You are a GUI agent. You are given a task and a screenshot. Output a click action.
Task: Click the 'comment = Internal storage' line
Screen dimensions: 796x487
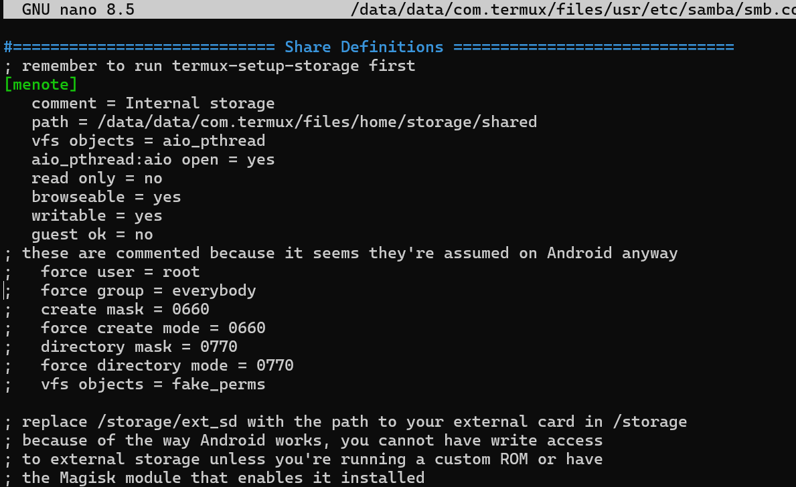coord(153,104)
